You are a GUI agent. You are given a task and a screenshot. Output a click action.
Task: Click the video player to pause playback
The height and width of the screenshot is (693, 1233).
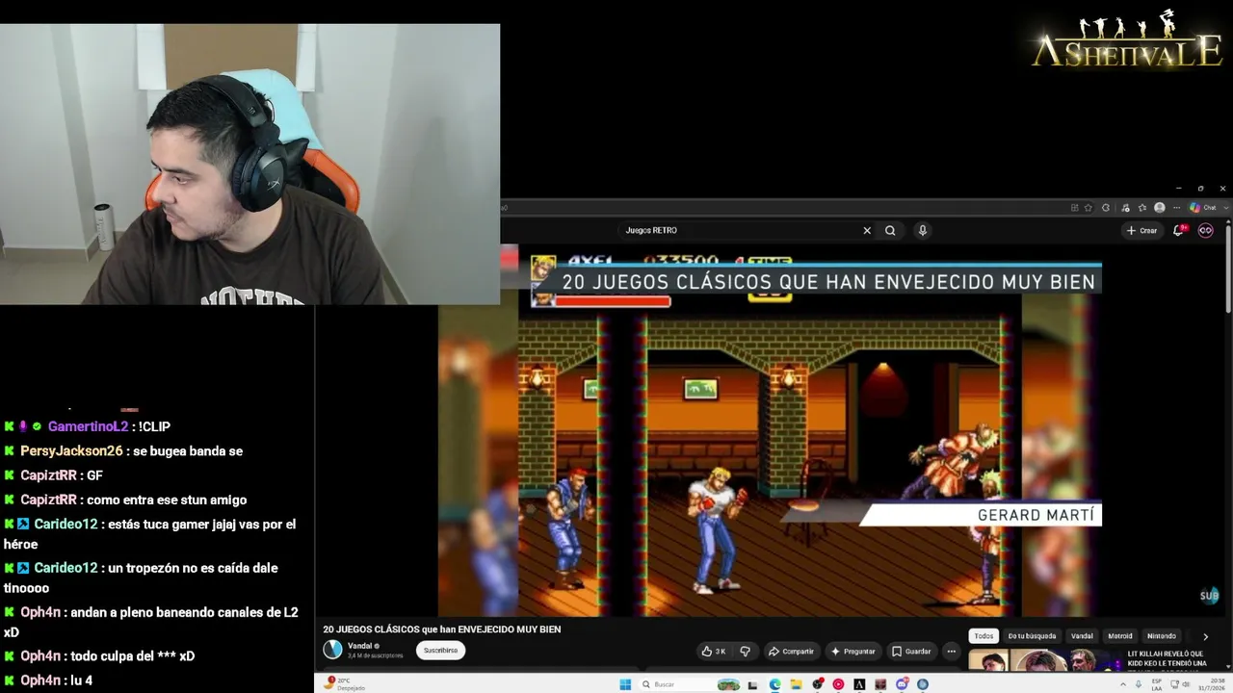pos(770,429)
